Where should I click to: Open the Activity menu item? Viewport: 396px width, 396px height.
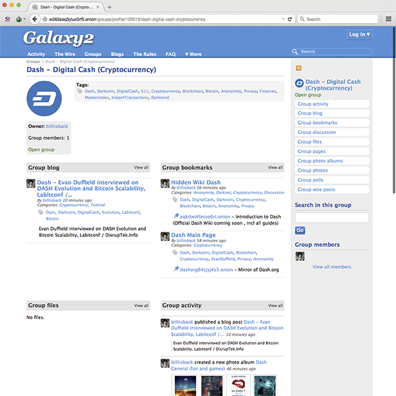point(36,54)
